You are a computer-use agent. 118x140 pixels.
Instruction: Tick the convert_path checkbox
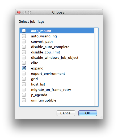pos(24,41)
